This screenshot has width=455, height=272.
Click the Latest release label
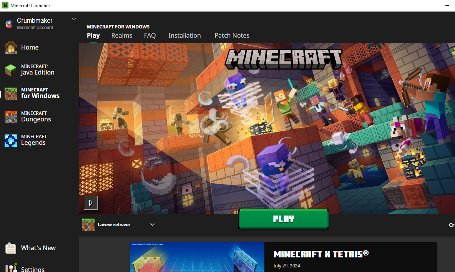click(x=114, y=225)
